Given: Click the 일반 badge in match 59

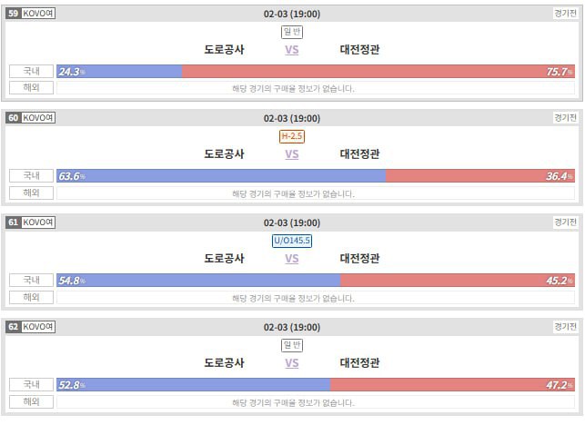Looking at the screenshot, I should tap(291, 32).
